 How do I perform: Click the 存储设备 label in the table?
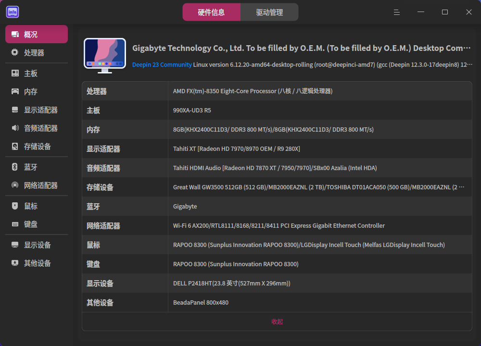tap(100, 187)
